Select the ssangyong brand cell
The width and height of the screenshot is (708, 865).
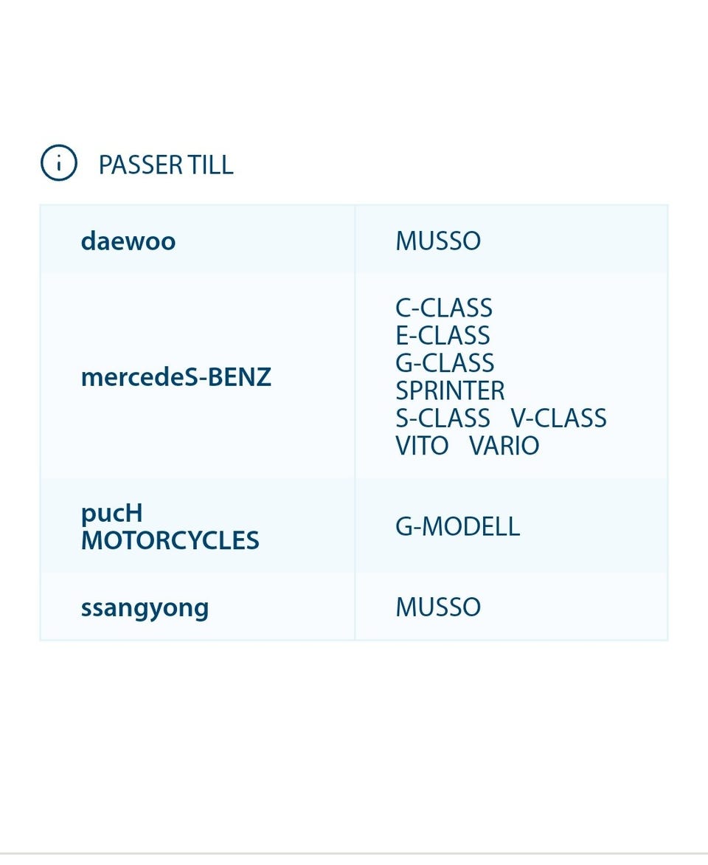pyautogui.click(x=145, y=607)
